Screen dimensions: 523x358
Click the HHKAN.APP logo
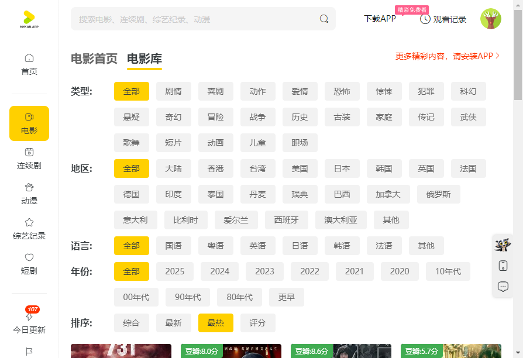(x=29, y=19)
